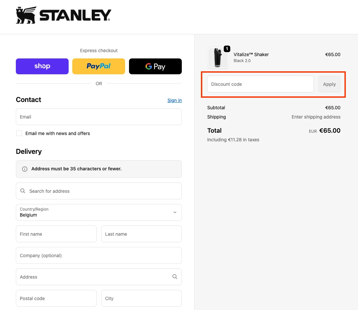Open the Country/Region dropdown
358x310 pixels.
pyautogui.click(x=99, y=213)
